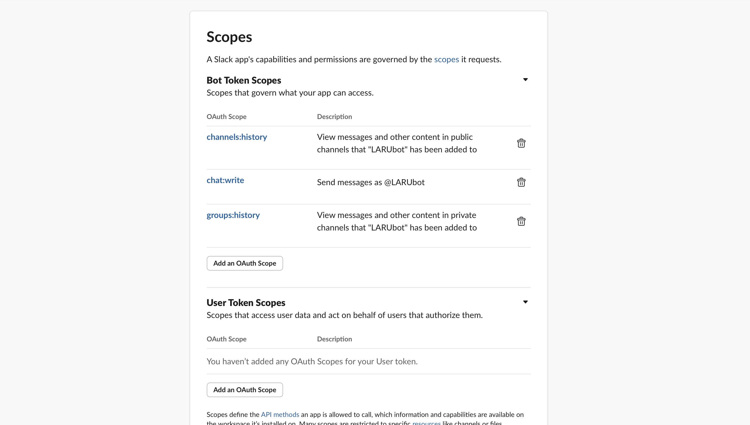Screen dimensions: 750x425
Task: Click the 'scopes' link in intro sentence
Action: click(x=446, y=59)
